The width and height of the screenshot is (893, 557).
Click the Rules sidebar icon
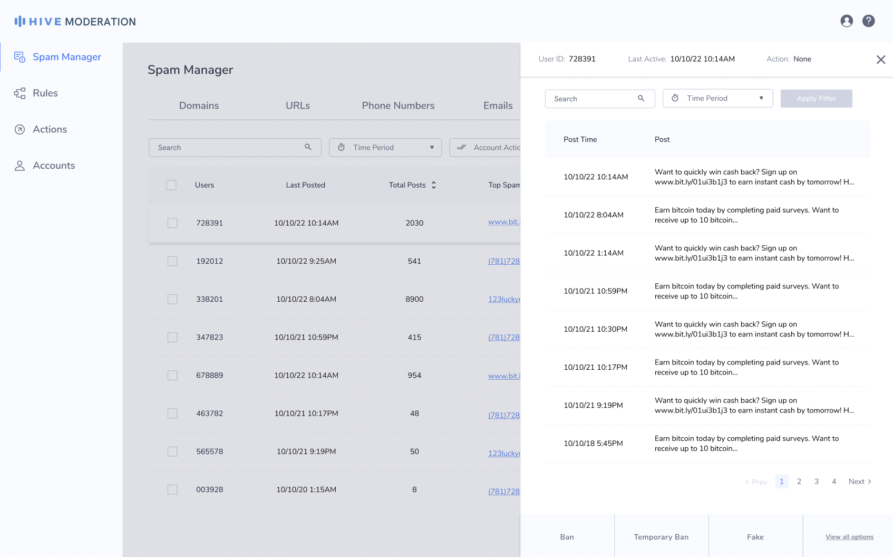coord(20,93)
